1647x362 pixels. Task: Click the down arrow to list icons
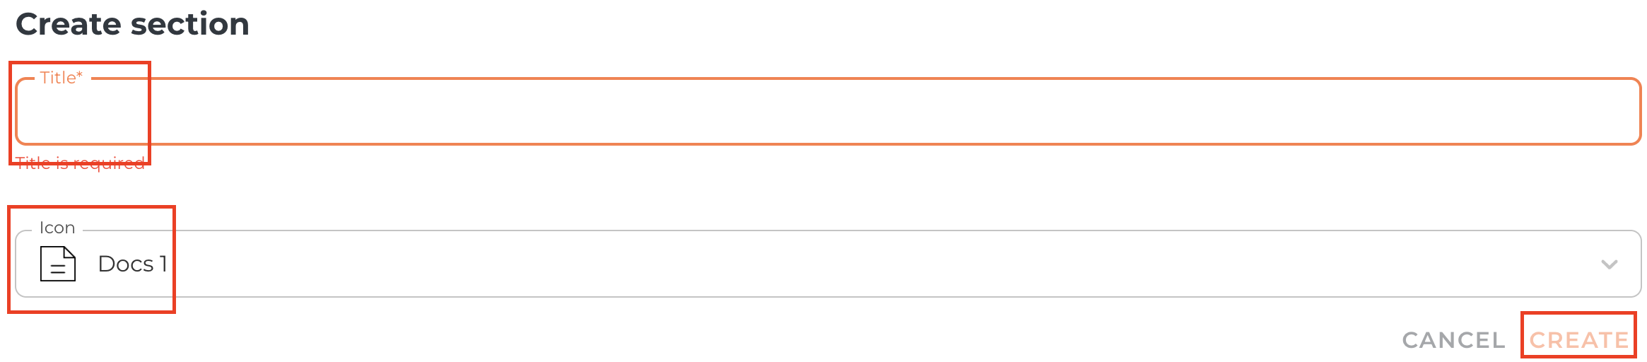1609,264
